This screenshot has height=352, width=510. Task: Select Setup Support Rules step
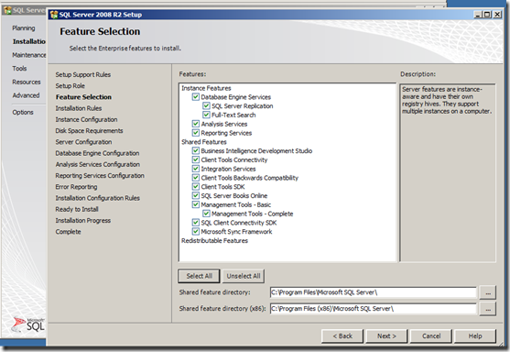coord(83,74)
